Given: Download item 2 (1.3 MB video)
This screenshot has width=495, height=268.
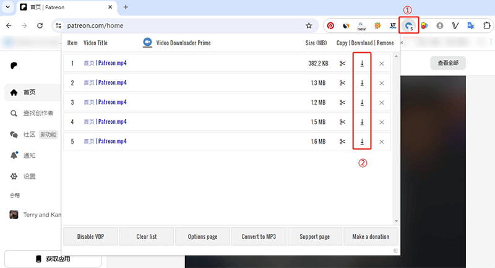Looking at the screenshot, I should point(362,83).
